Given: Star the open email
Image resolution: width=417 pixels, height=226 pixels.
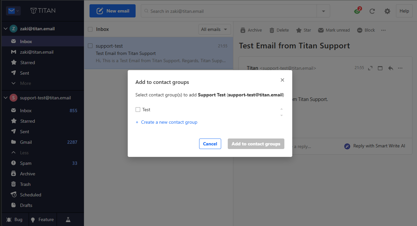Looking at the screenshot, I should tap(303, 30).
